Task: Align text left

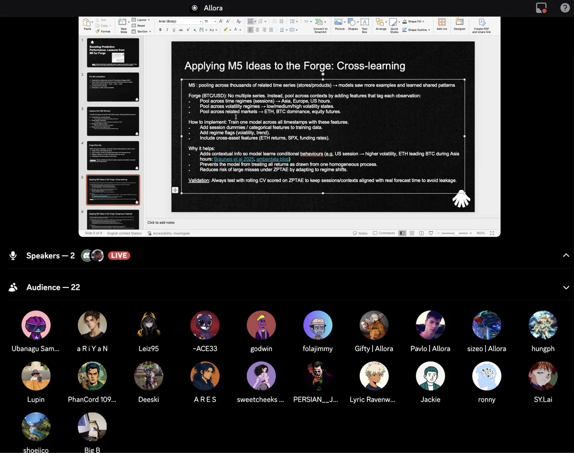Action: coord(251,30)
